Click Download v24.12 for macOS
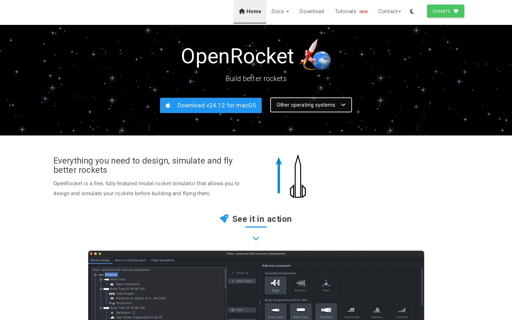The height and width of the screenshot is (320, 512). 211,105
